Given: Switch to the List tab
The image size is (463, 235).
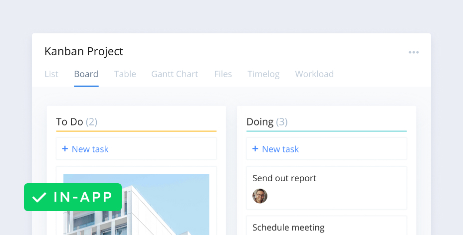Looking at the screenshot, I should coord(51,74).
